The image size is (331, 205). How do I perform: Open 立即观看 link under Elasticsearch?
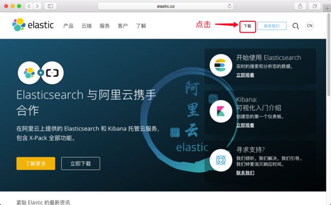click(x=245, y=75)
